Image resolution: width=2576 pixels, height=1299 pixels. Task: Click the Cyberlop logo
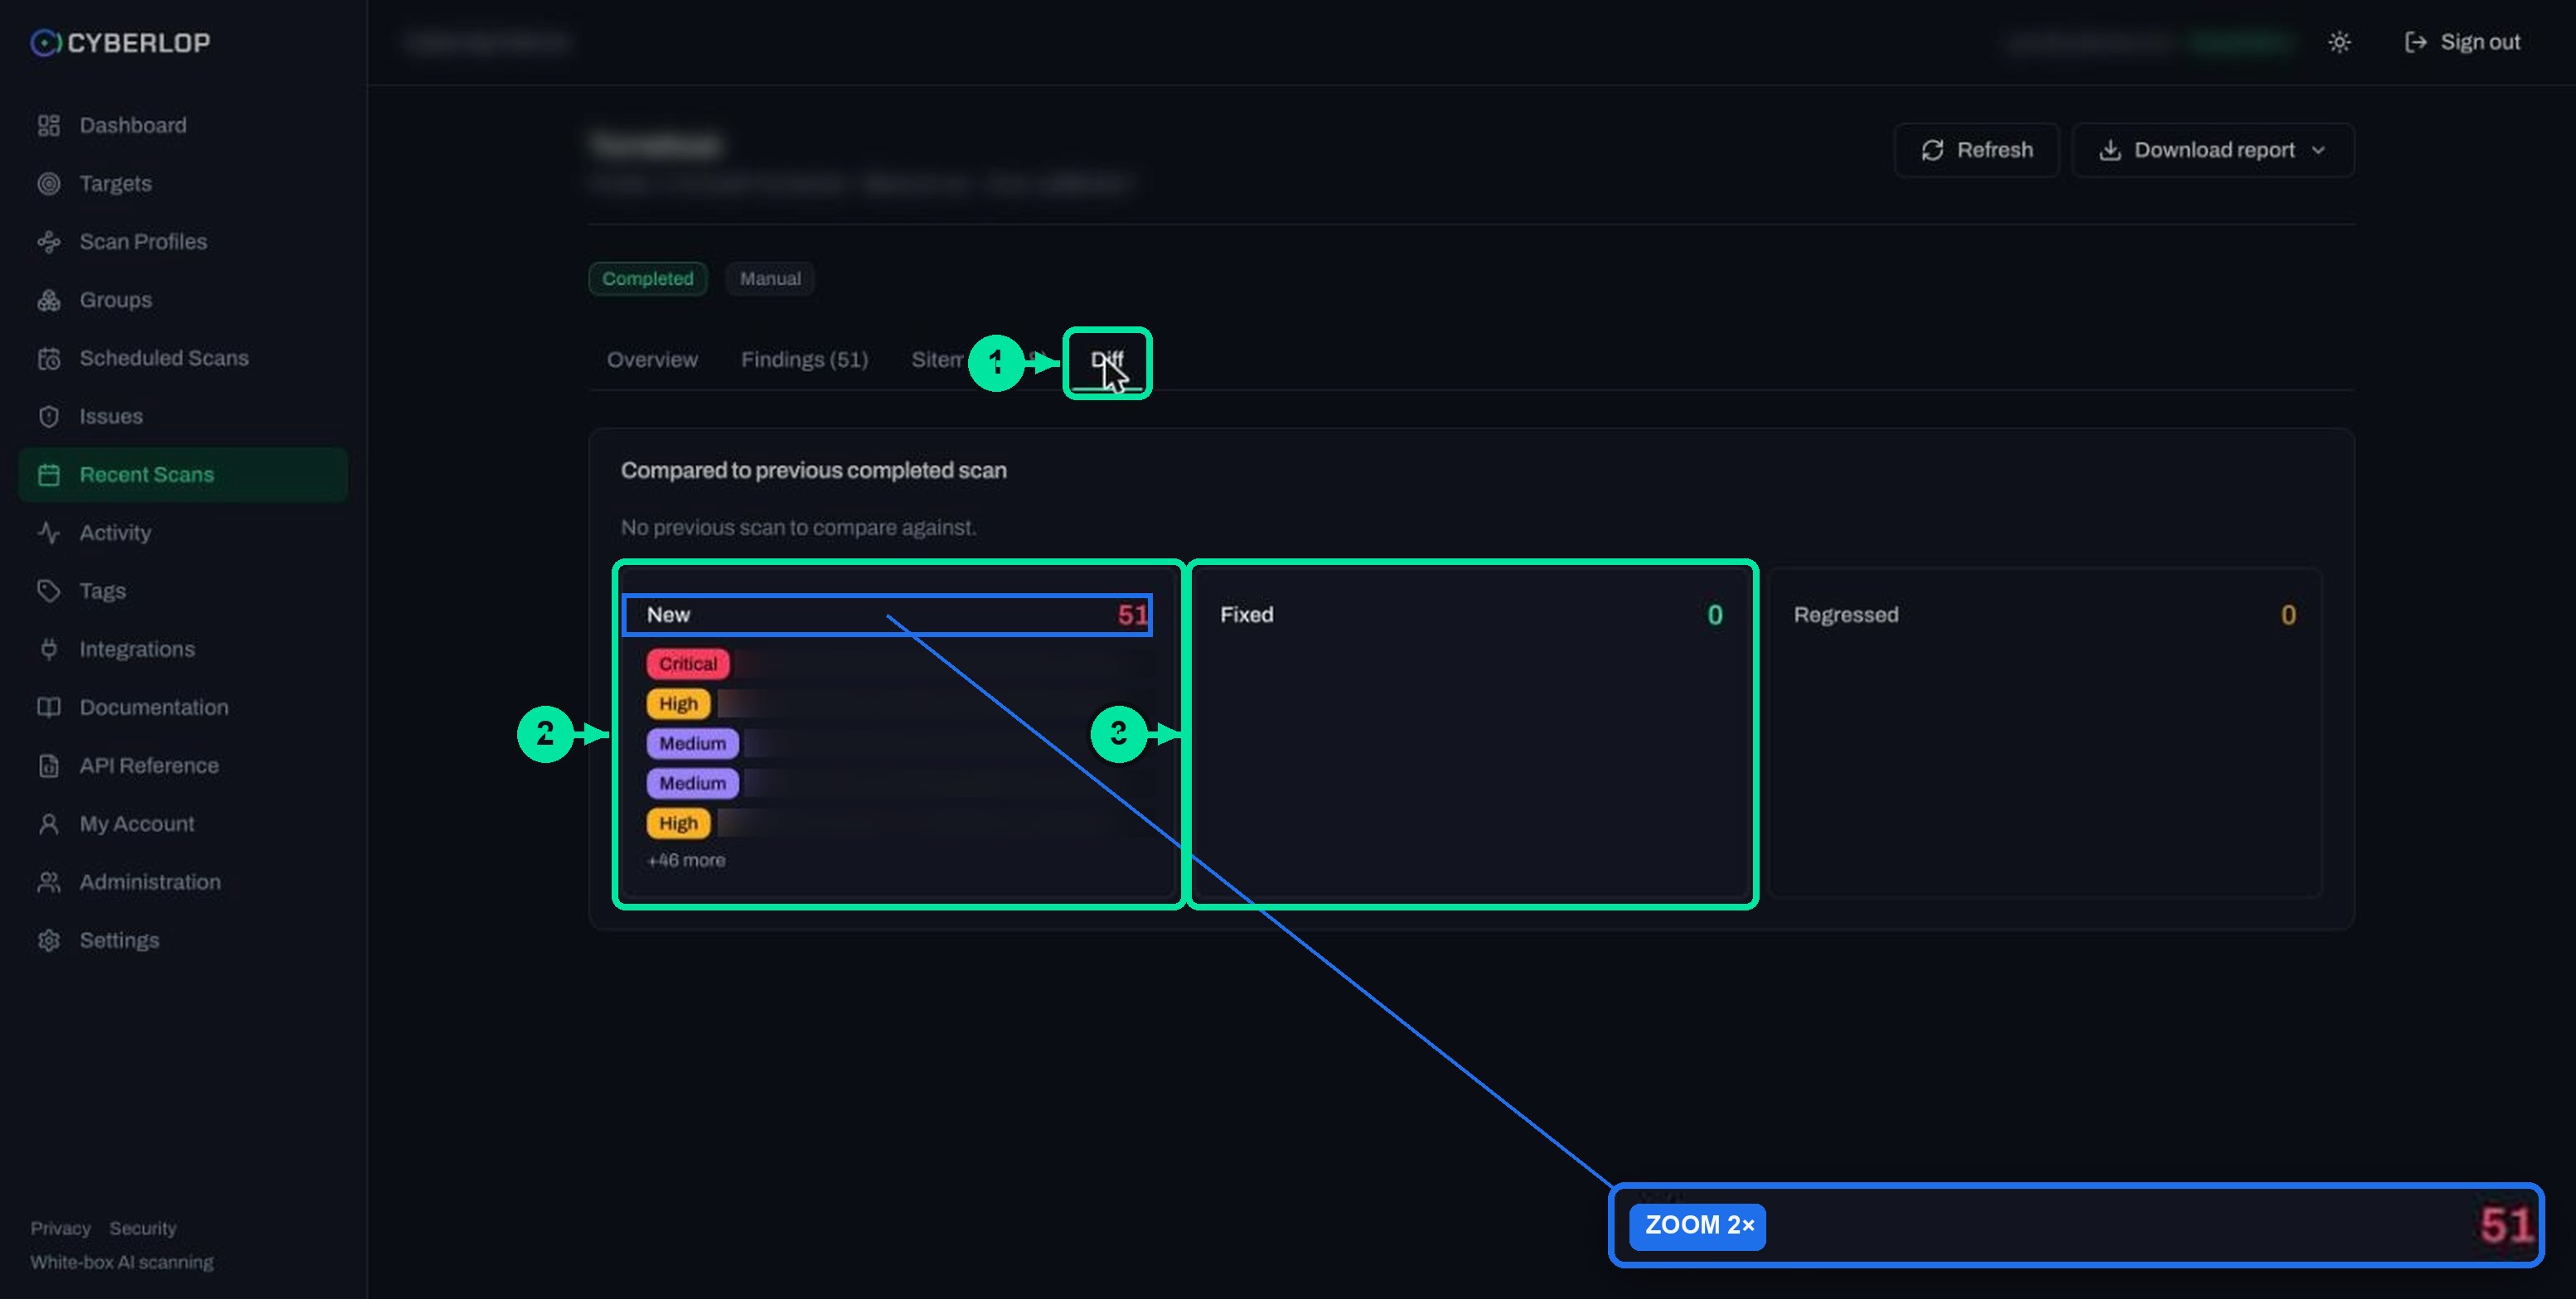pos(120,43)
